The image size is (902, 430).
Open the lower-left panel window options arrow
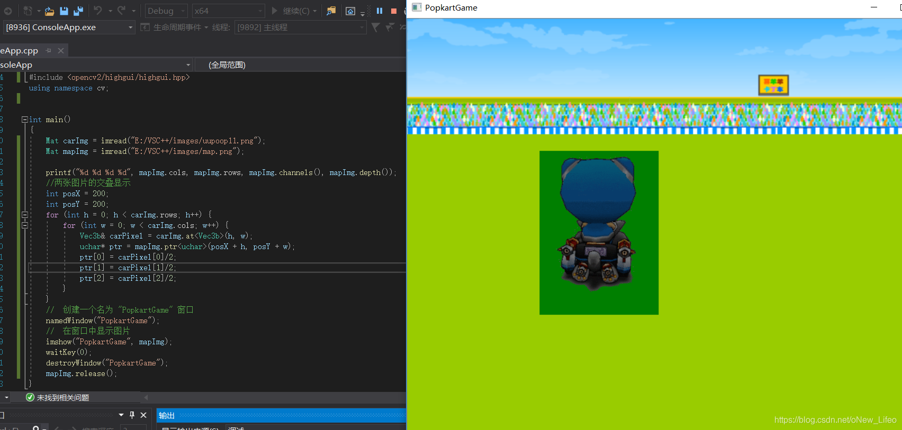coord(121,415)
